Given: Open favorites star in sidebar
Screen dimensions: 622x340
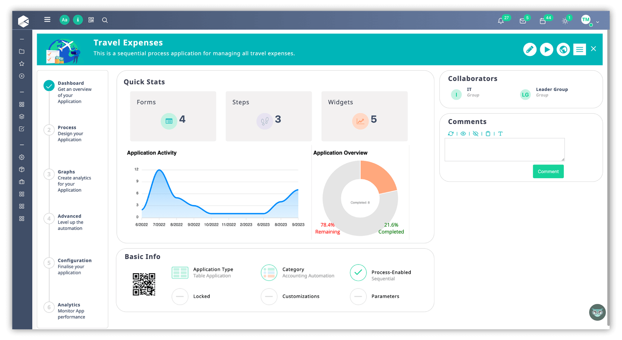Looking at the screenshot, I should point(22,64).
